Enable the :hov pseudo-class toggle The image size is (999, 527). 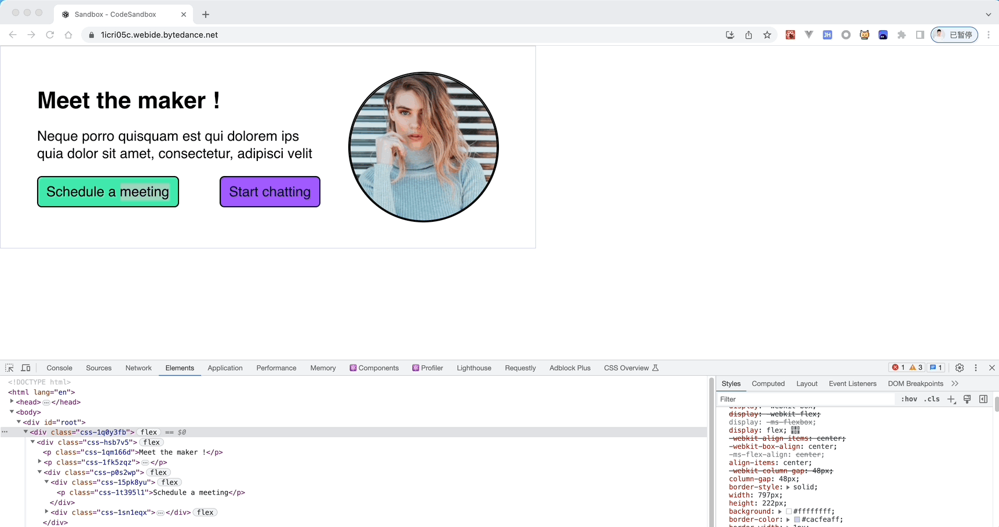[909, 399]
